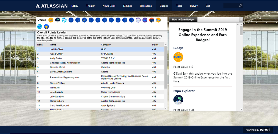Image resolution: width=278 pixels, height=134 pixels.
Task: Open Steven Zachary's profile entry
Action: click(100, 83)
